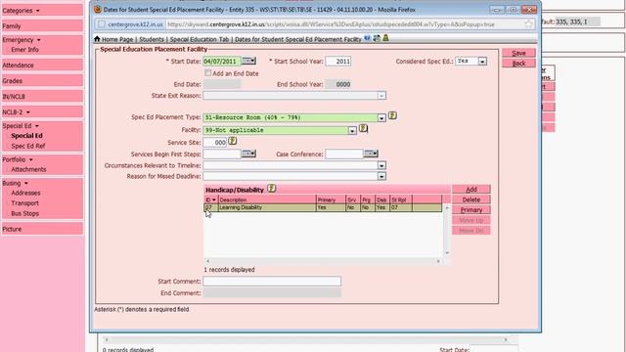Click the Save button
This screenshot has height=352, width=626.
click(x=518, y=53)
